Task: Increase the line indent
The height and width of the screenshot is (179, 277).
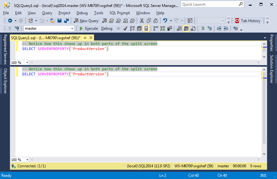Action: (x=226, y=28)
